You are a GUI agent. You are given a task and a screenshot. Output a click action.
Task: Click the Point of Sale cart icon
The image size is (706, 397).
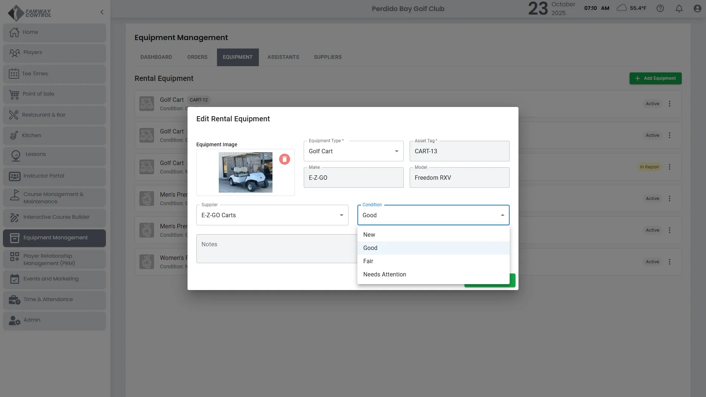point(14,94)
